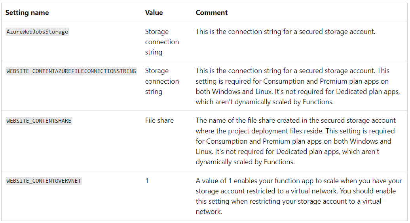The image size is (410, 223).
Task: Click the Setting name column header
Action: tap(27, 13)
